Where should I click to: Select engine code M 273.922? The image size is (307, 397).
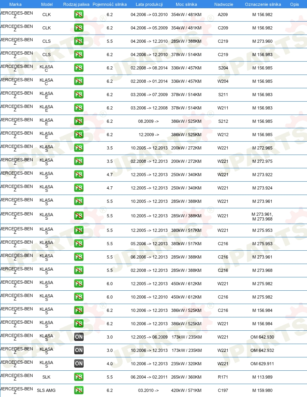tap(262, 175)
